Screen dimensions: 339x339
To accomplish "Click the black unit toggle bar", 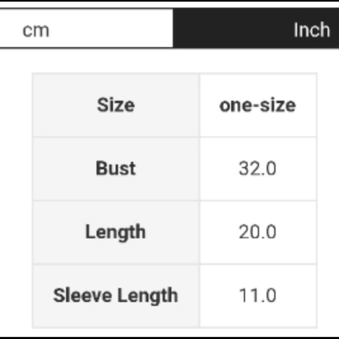I will (x=256, y=29).
